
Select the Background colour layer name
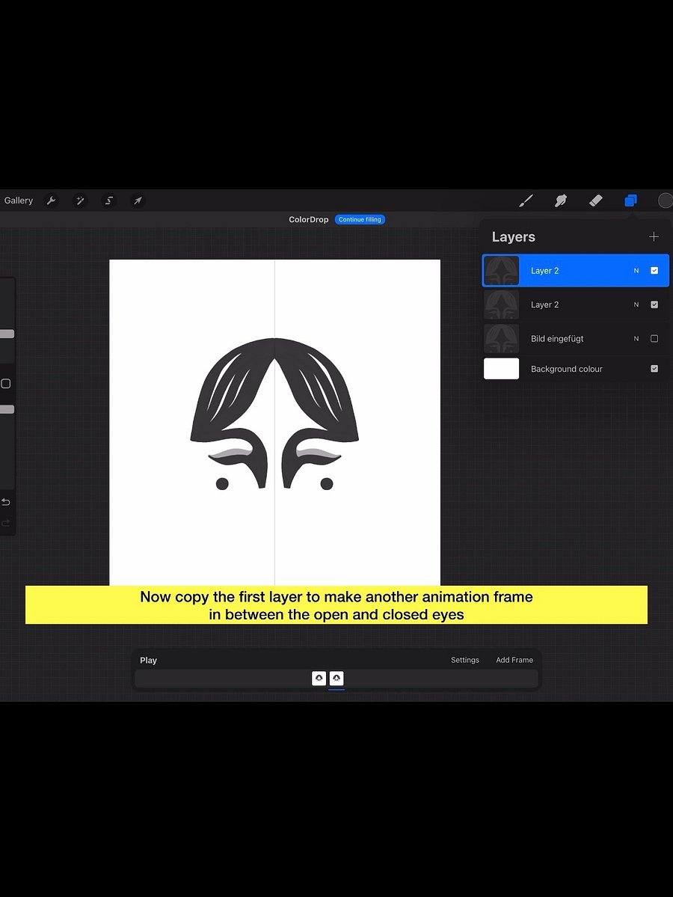(x=567, y=369)
